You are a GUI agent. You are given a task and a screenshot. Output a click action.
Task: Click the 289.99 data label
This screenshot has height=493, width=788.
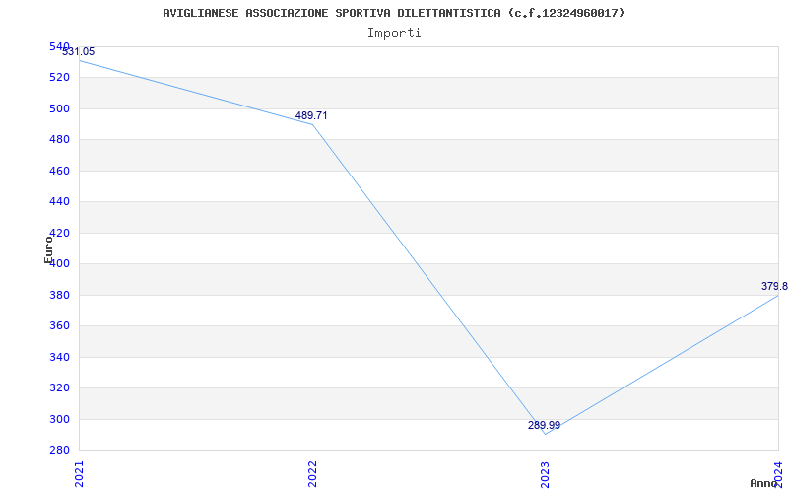pos(544,426)
